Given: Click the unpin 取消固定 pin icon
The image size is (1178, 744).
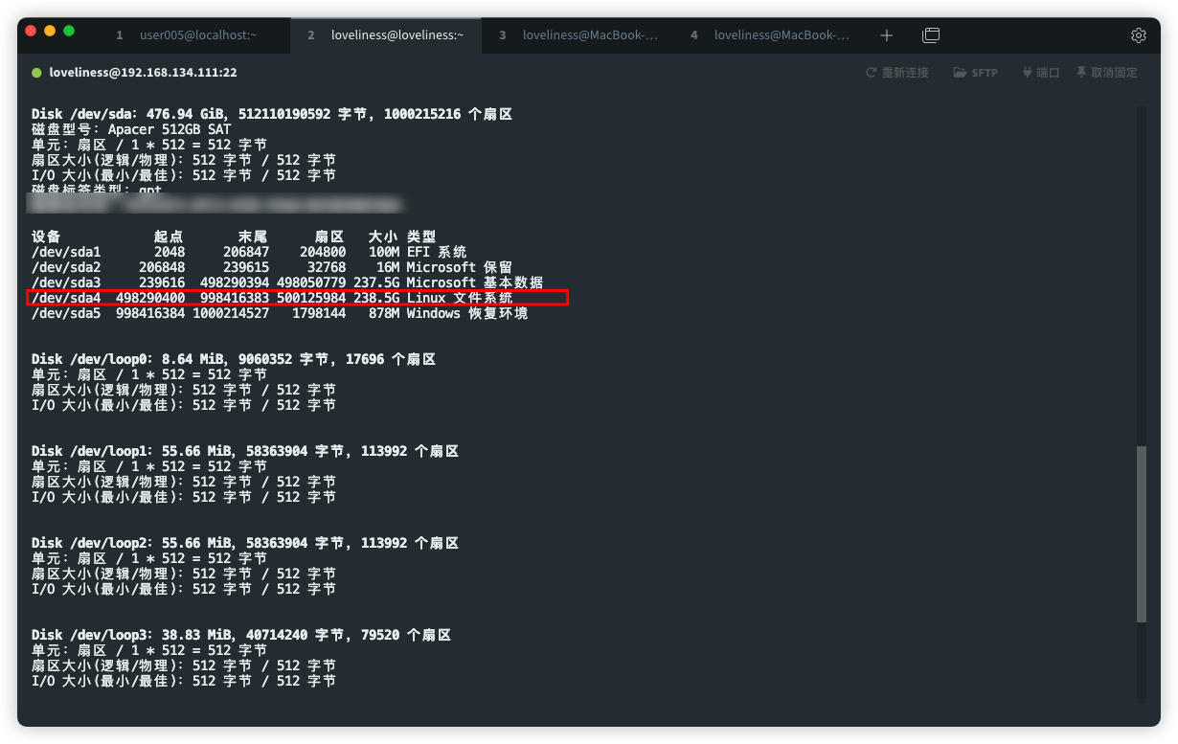Looking at the screenshot, I should pyautogui.click(x=1081, y=73).
